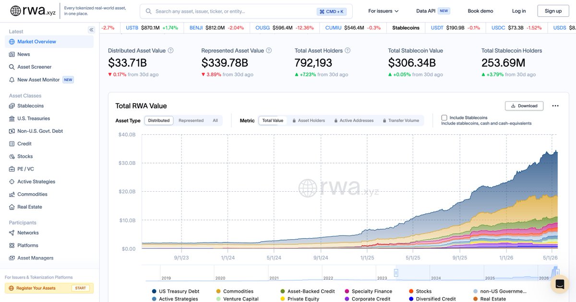
Task: Click Register Your Assets START button
Action: [x=81, y=288]
